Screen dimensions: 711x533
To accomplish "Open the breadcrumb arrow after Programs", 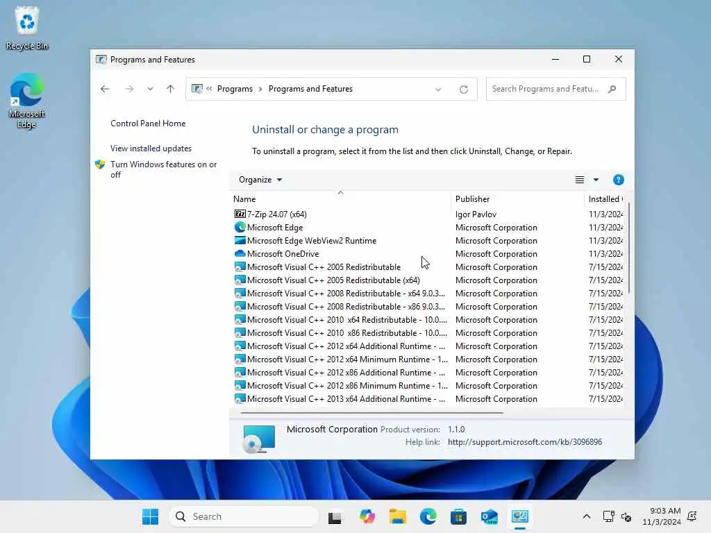I will (260, 90).
